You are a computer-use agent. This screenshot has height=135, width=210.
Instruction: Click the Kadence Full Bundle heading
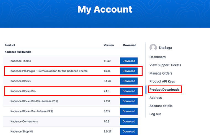pos(18,52)
